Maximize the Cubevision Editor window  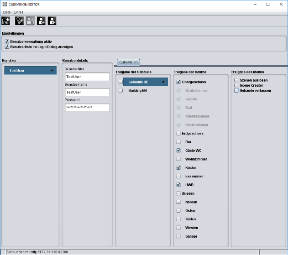[x=268, y=4]
